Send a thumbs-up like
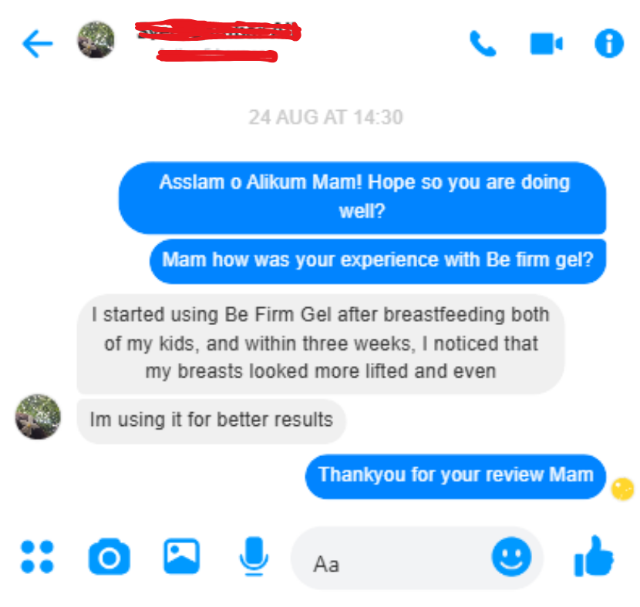Image resolution: width=640 pixels, height=607 pixels. [x=594, y=556]
